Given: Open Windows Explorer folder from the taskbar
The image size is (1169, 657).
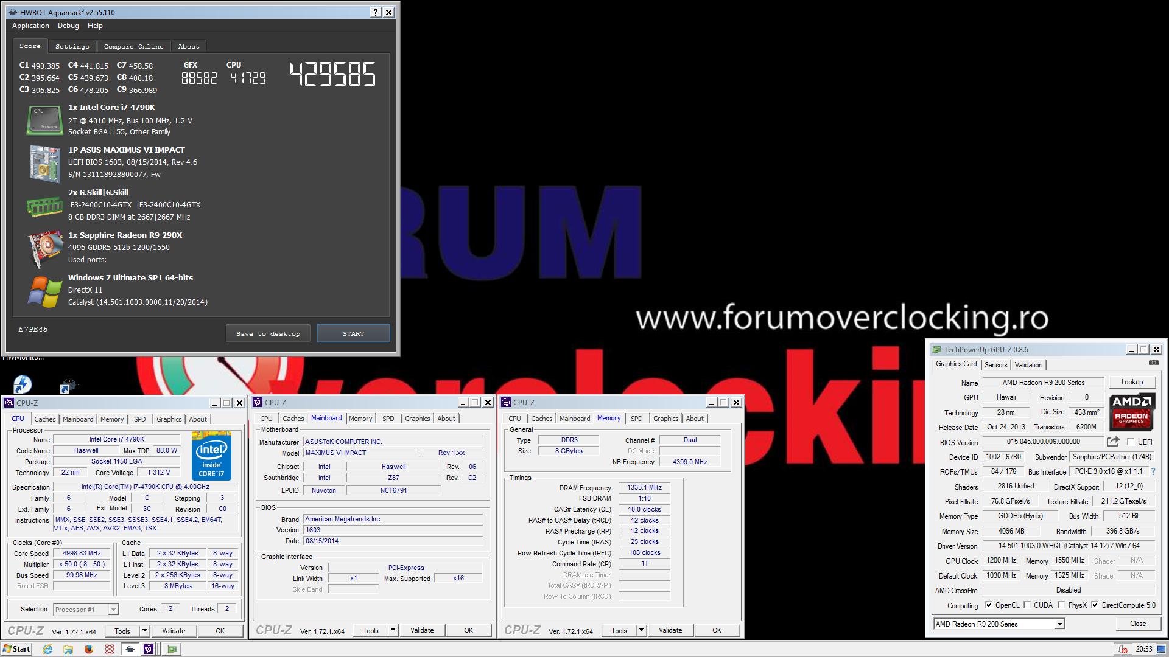Looking at the screenshot, I should click(68, 649).
